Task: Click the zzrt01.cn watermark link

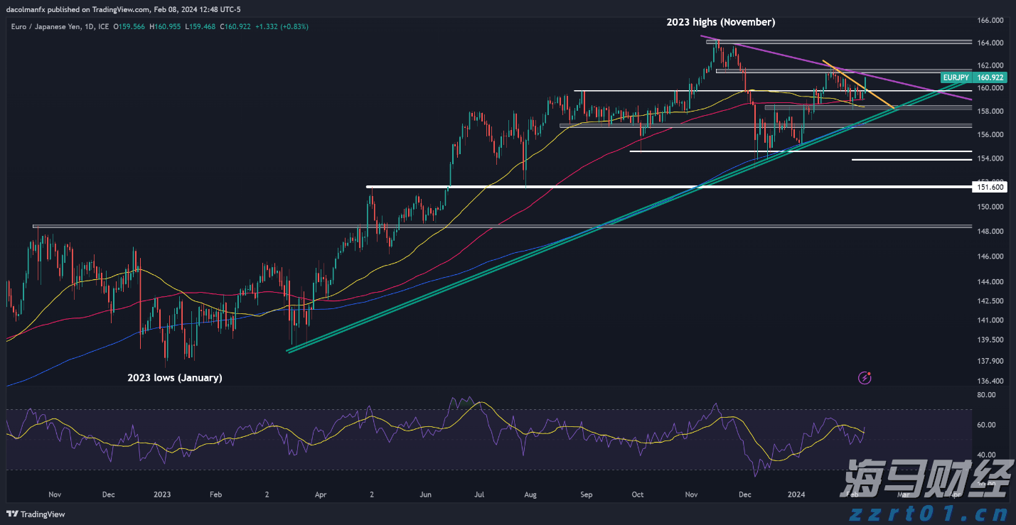Action: 937,512
